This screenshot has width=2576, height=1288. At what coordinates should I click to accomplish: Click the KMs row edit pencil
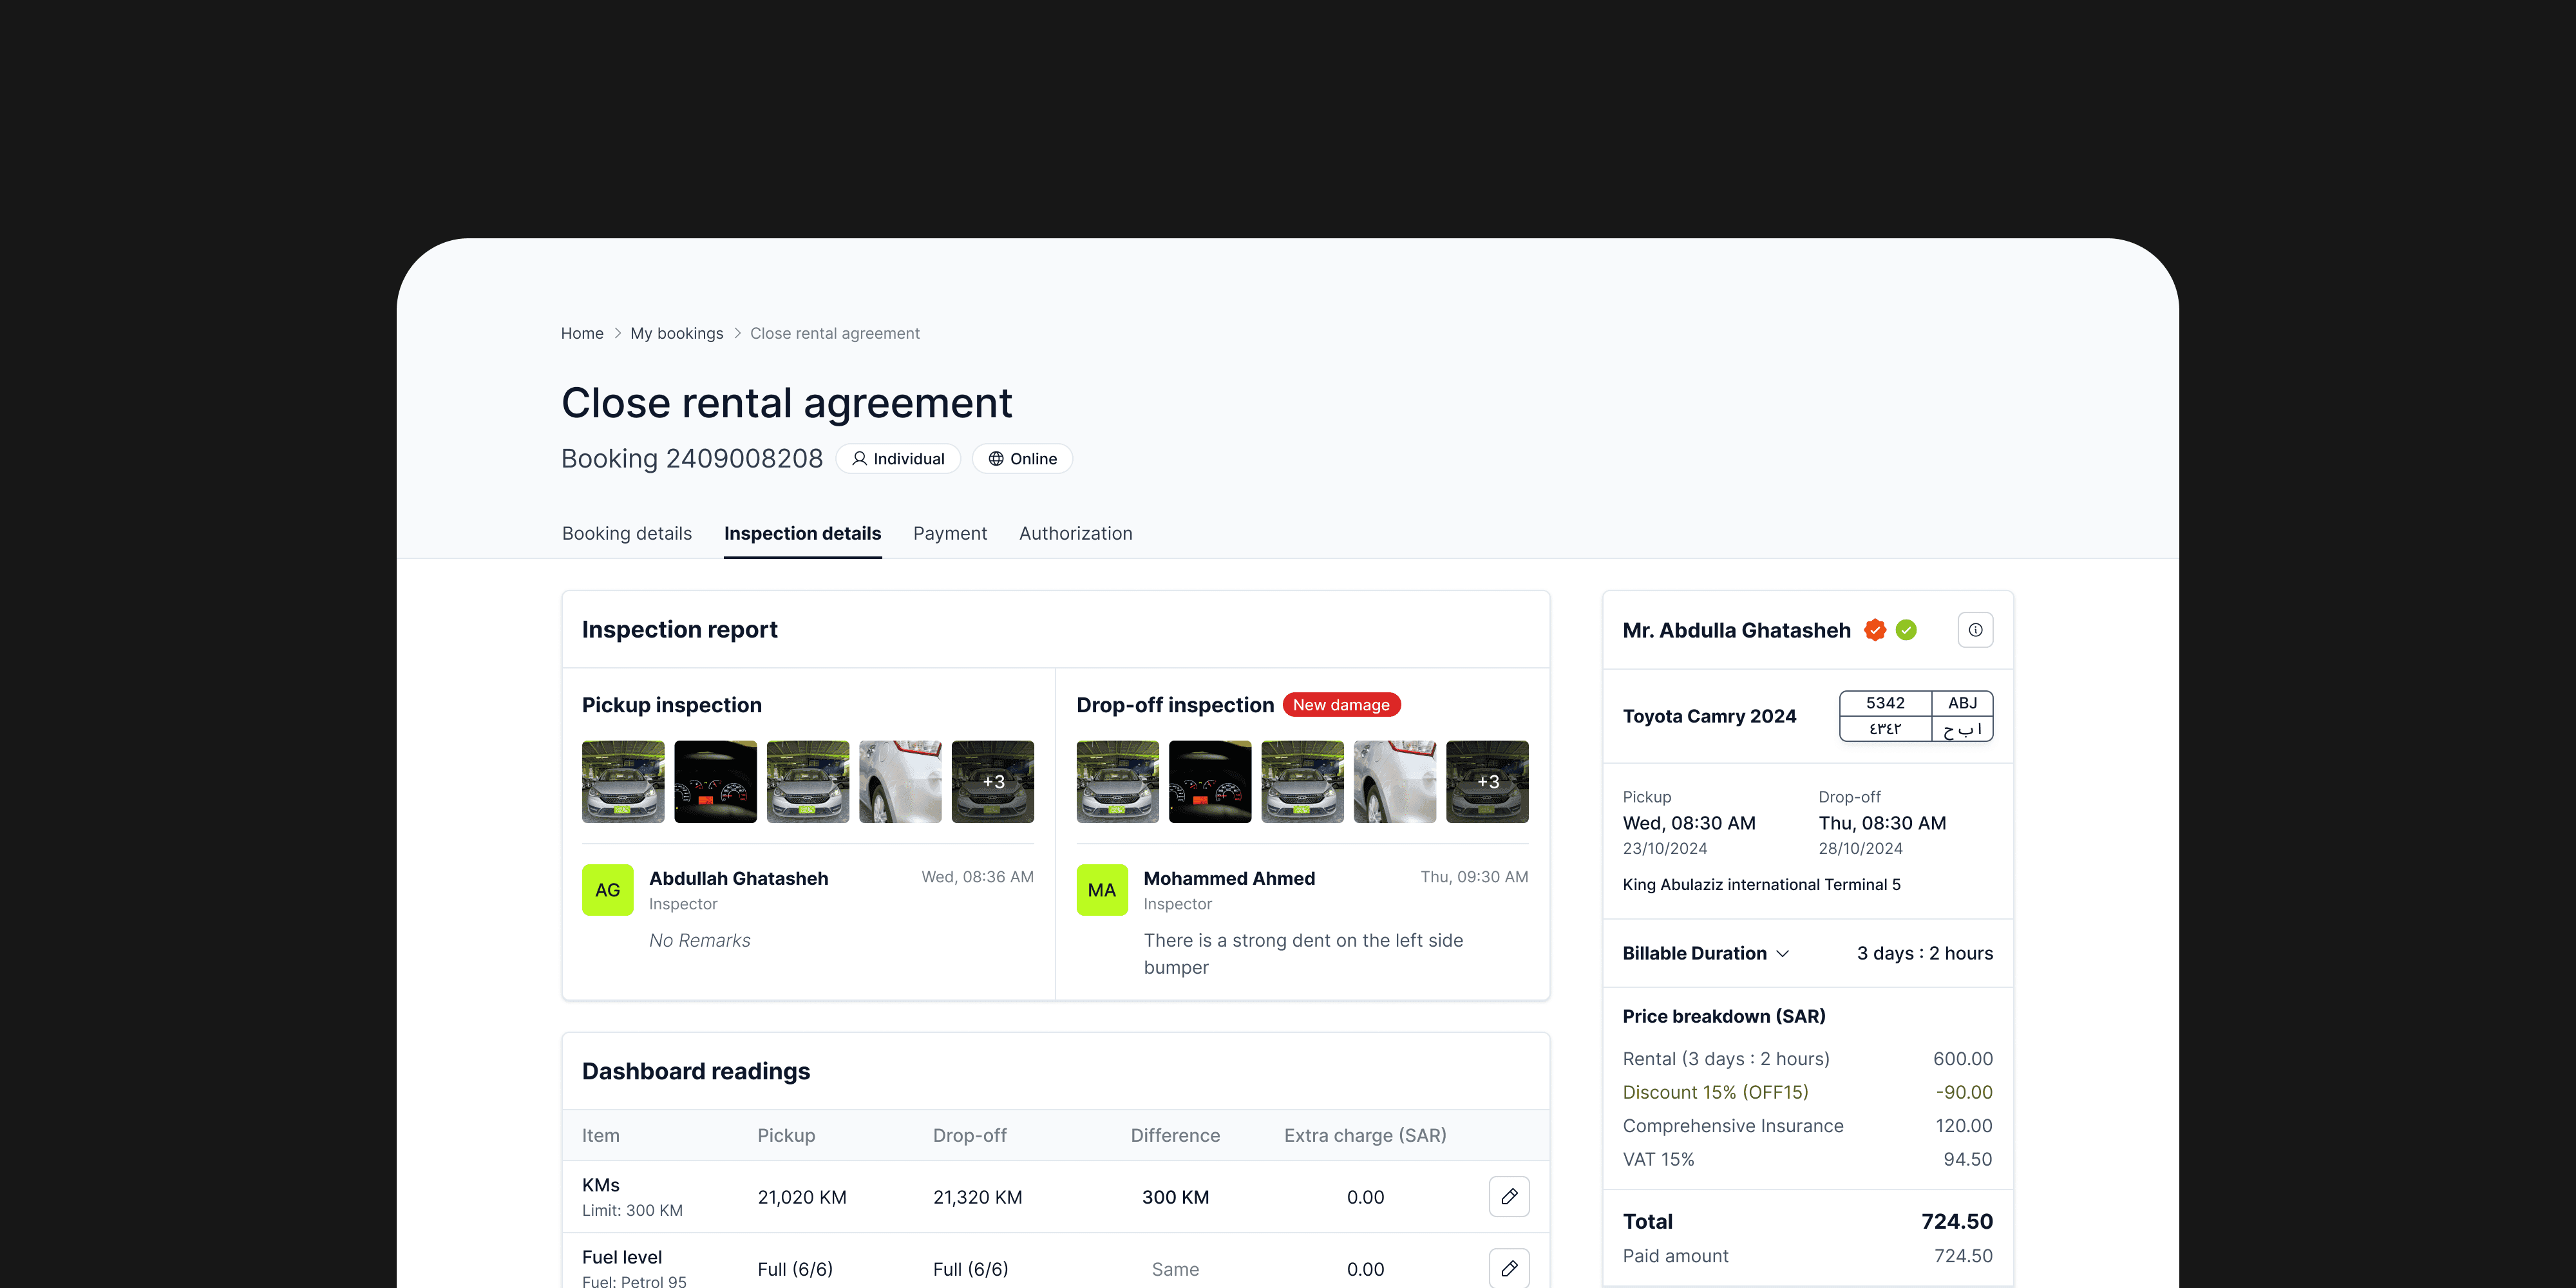[x=1509, y=1196]
